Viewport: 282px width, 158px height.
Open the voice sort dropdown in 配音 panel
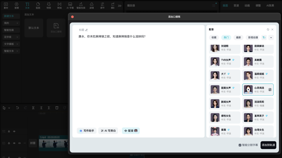271,37
